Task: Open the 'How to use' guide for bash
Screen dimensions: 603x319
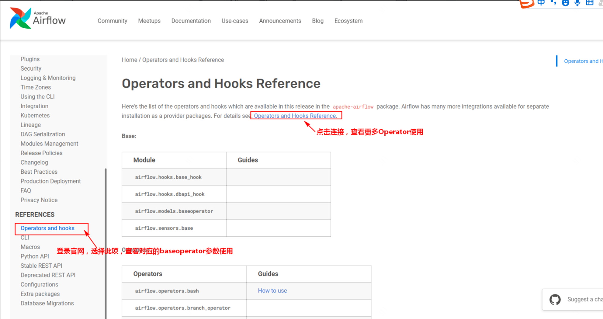Action: pos(272,291)
